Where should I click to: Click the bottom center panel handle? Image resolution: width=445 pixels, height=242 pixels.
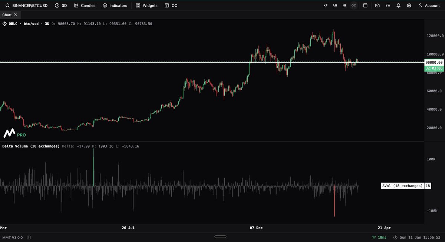[x=220, y=237]
